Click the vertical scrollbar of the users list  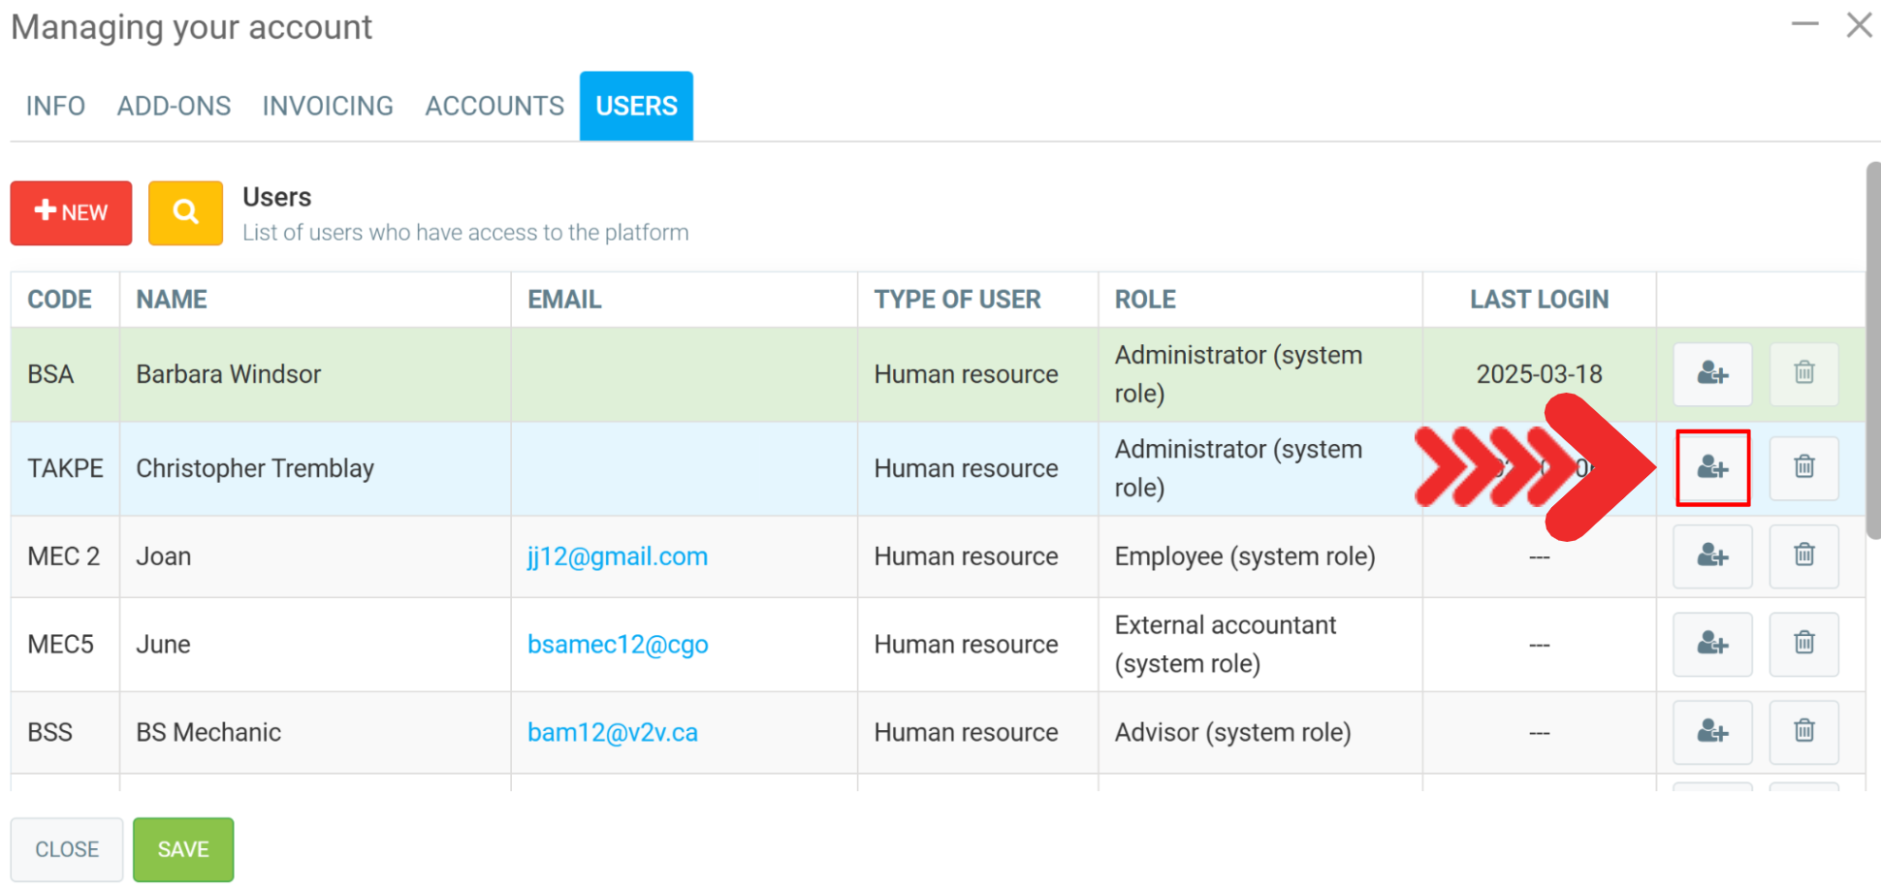(x=1872, y=349)
